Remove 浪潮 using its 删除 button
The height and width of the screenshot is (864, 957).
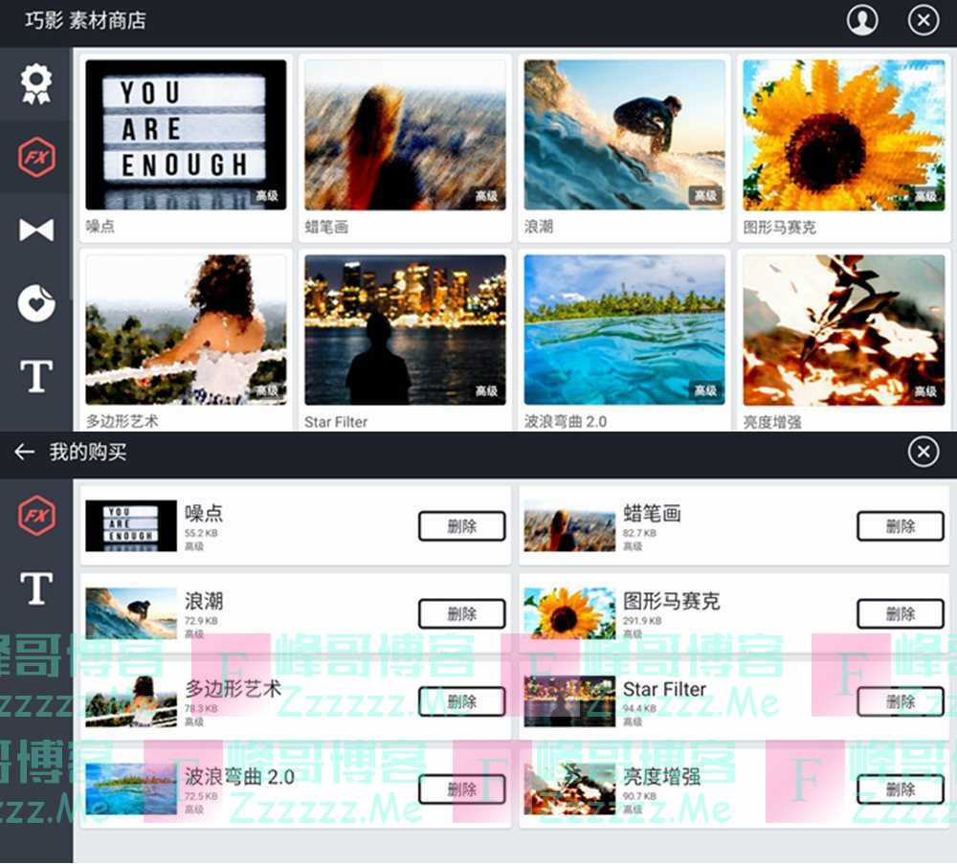coord(461,613)
